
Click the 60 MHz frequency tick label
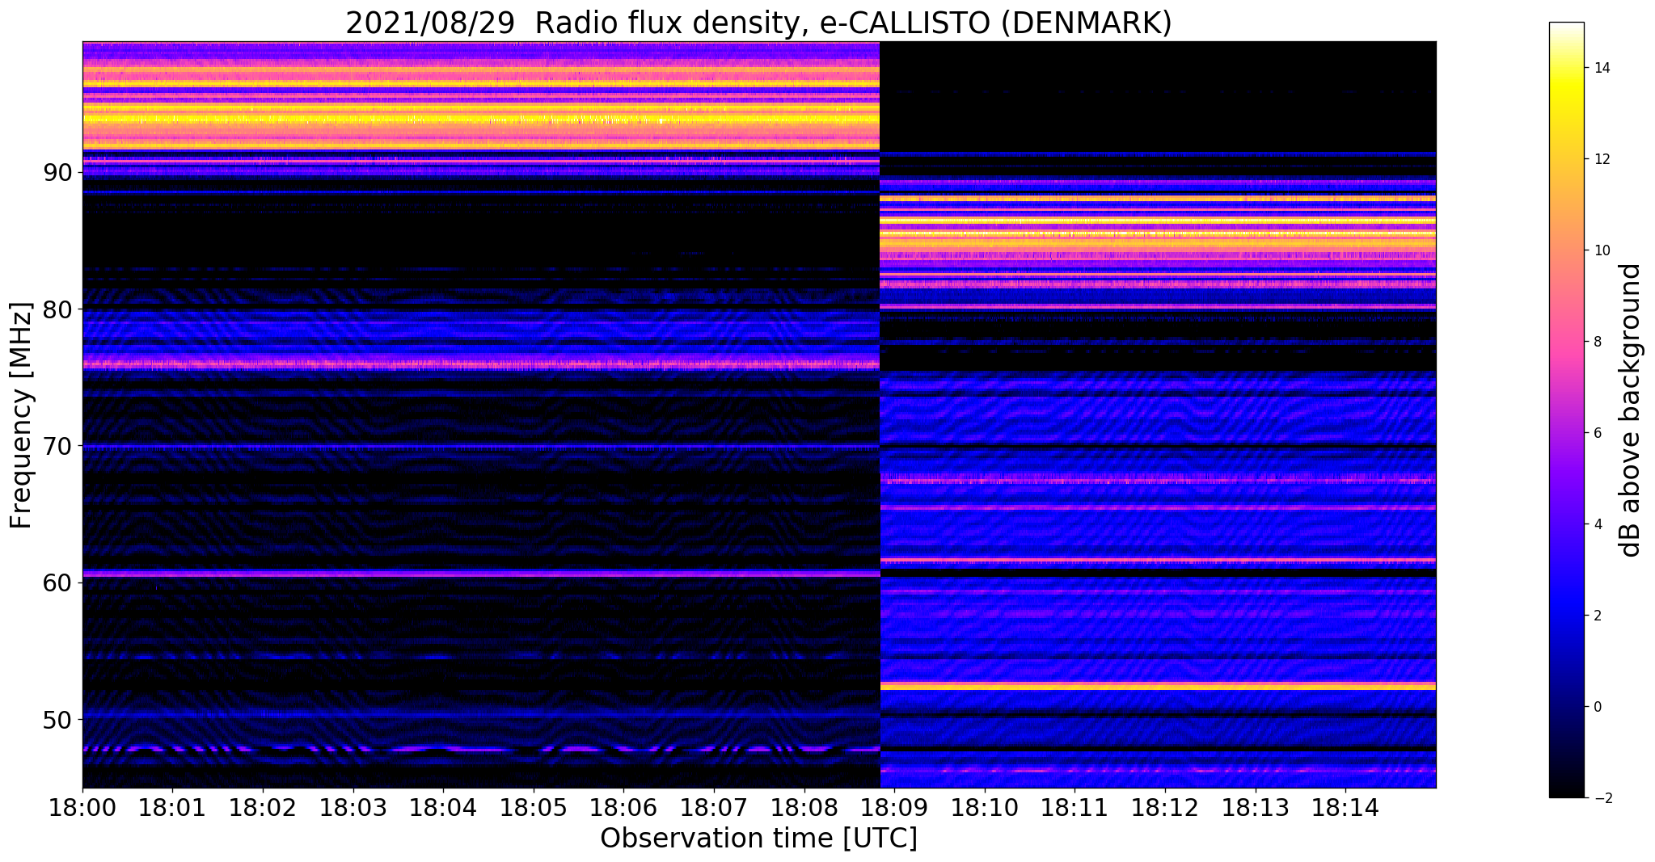(57, 582)
